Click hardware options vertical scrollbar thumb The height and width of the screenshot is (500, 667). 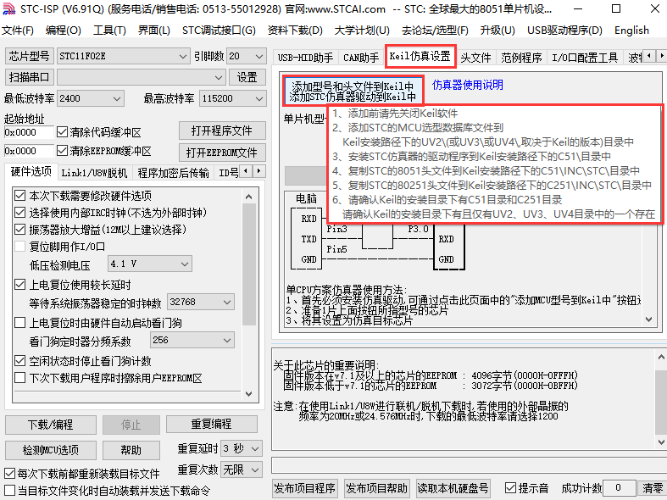click(249, 264)
